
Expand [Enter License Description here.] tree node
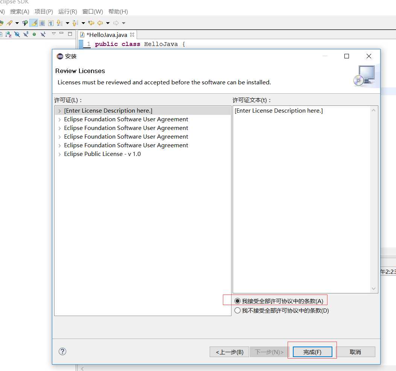[59, 111]
